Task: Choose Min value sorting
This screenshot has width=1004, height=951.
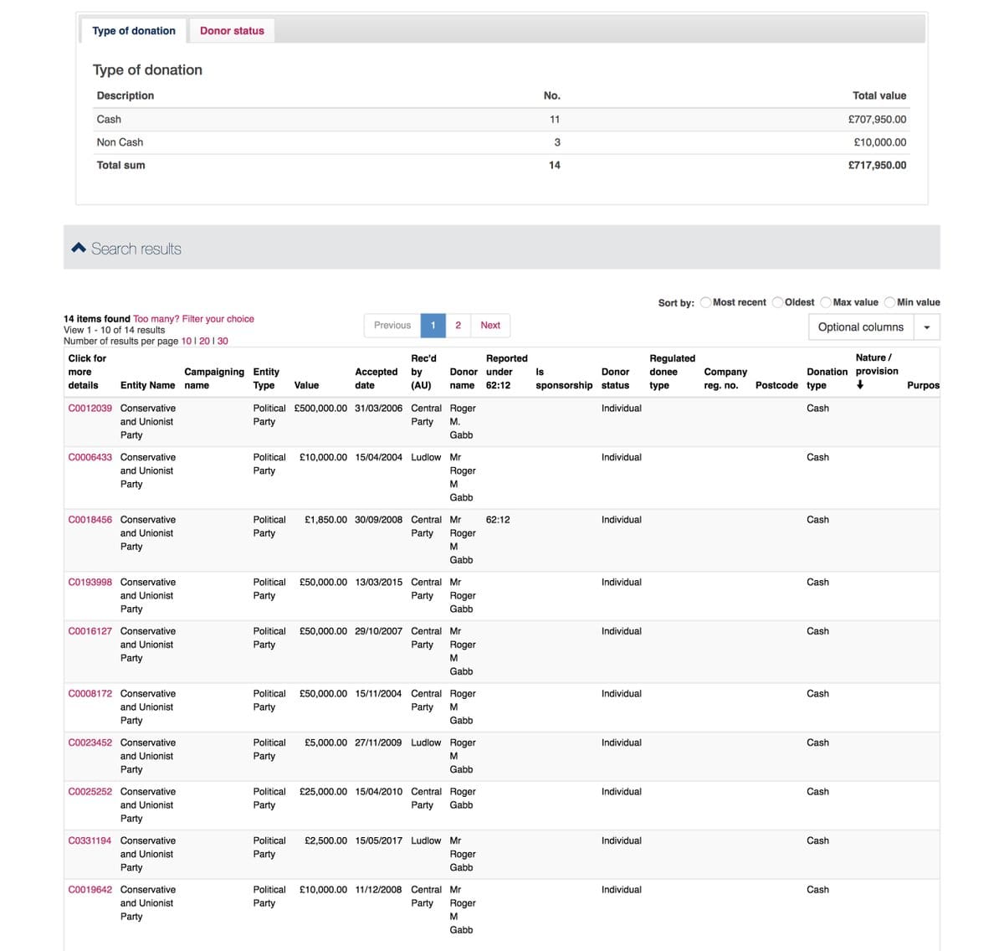Action: click(x=890, y=302)
